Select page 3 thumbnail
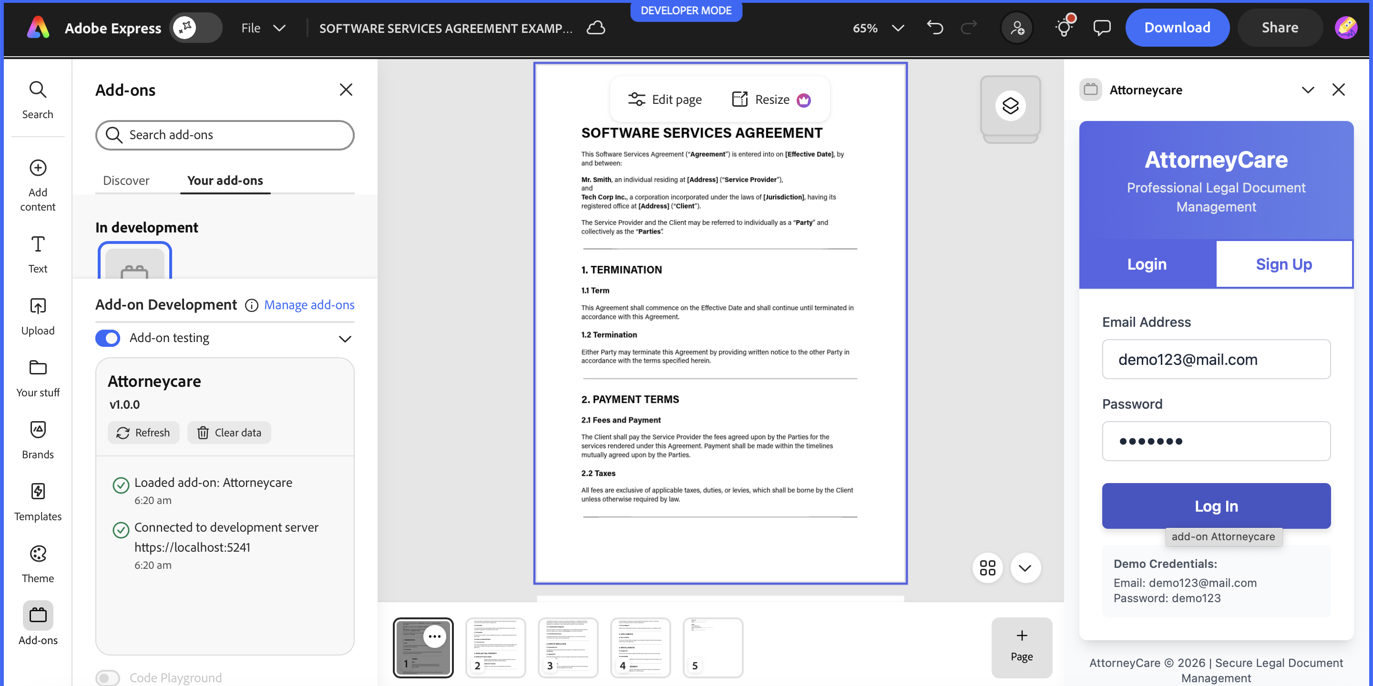 568,647
